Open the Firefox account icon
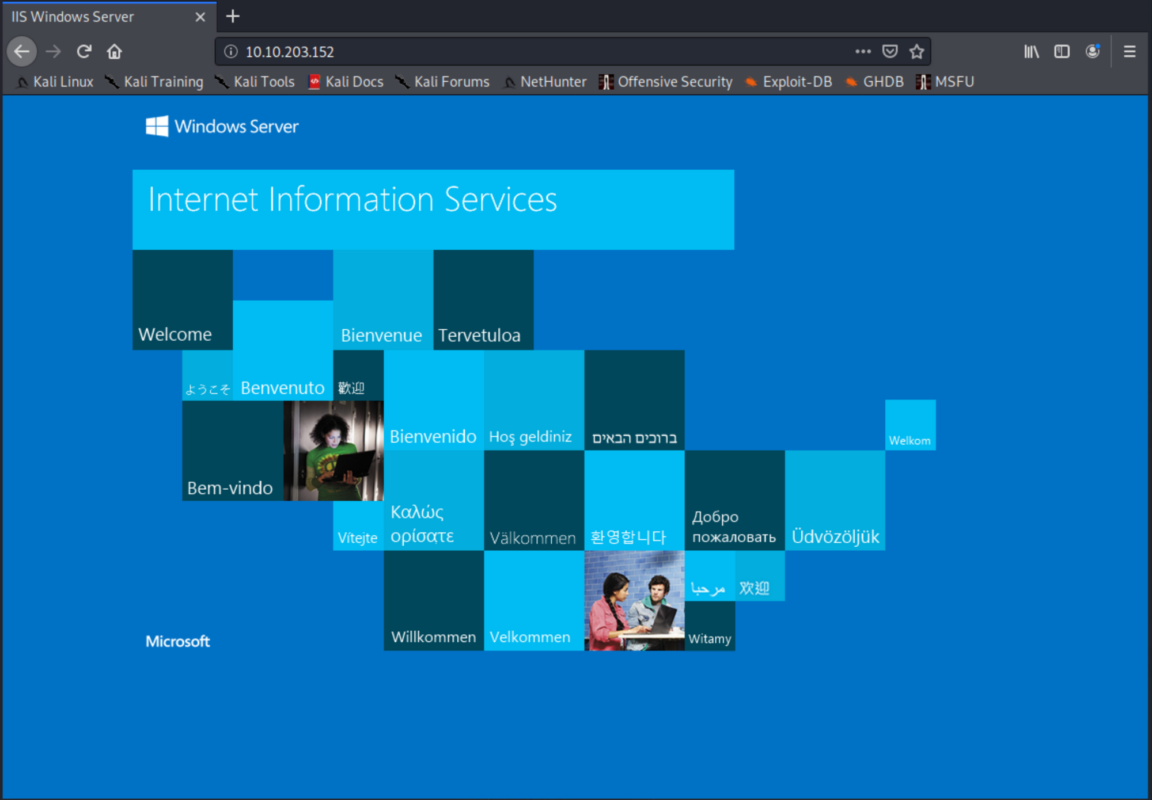 1092,52
